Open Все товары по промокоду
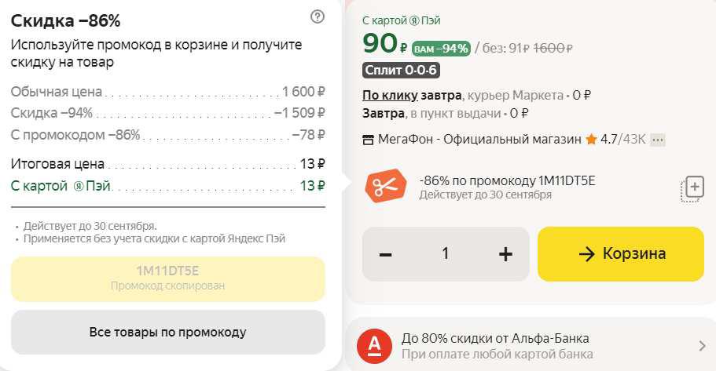Viewport: 716px width, 371px height. [x=168, y=333]
